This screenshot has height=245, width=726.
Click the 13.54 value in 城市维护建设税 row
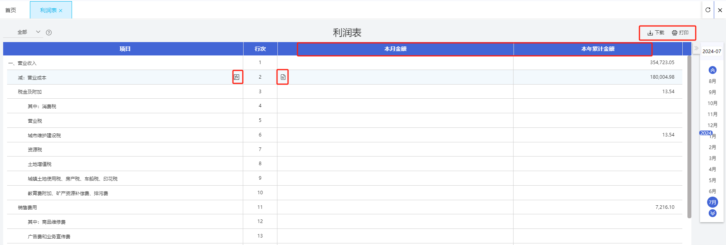point(668,134)
